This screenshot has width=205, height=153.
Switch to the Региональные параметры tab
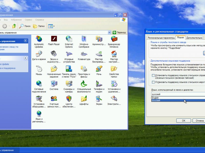(x=161, y=38)
